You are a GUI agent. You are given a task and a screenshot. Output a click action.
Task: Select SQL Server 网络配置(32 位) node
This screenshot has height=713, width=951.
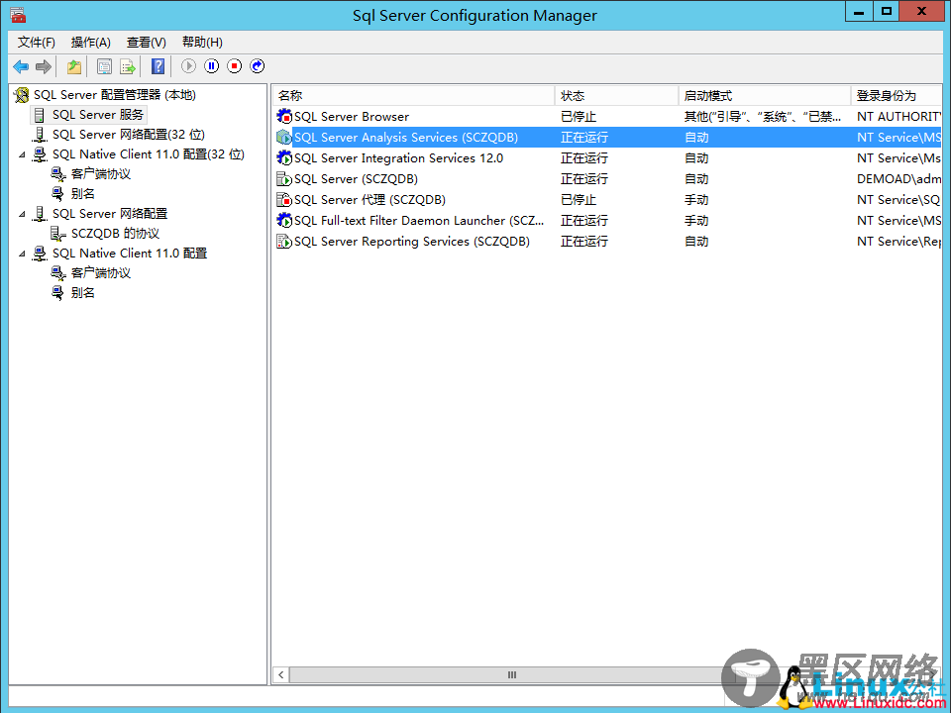tap(129, 135)
